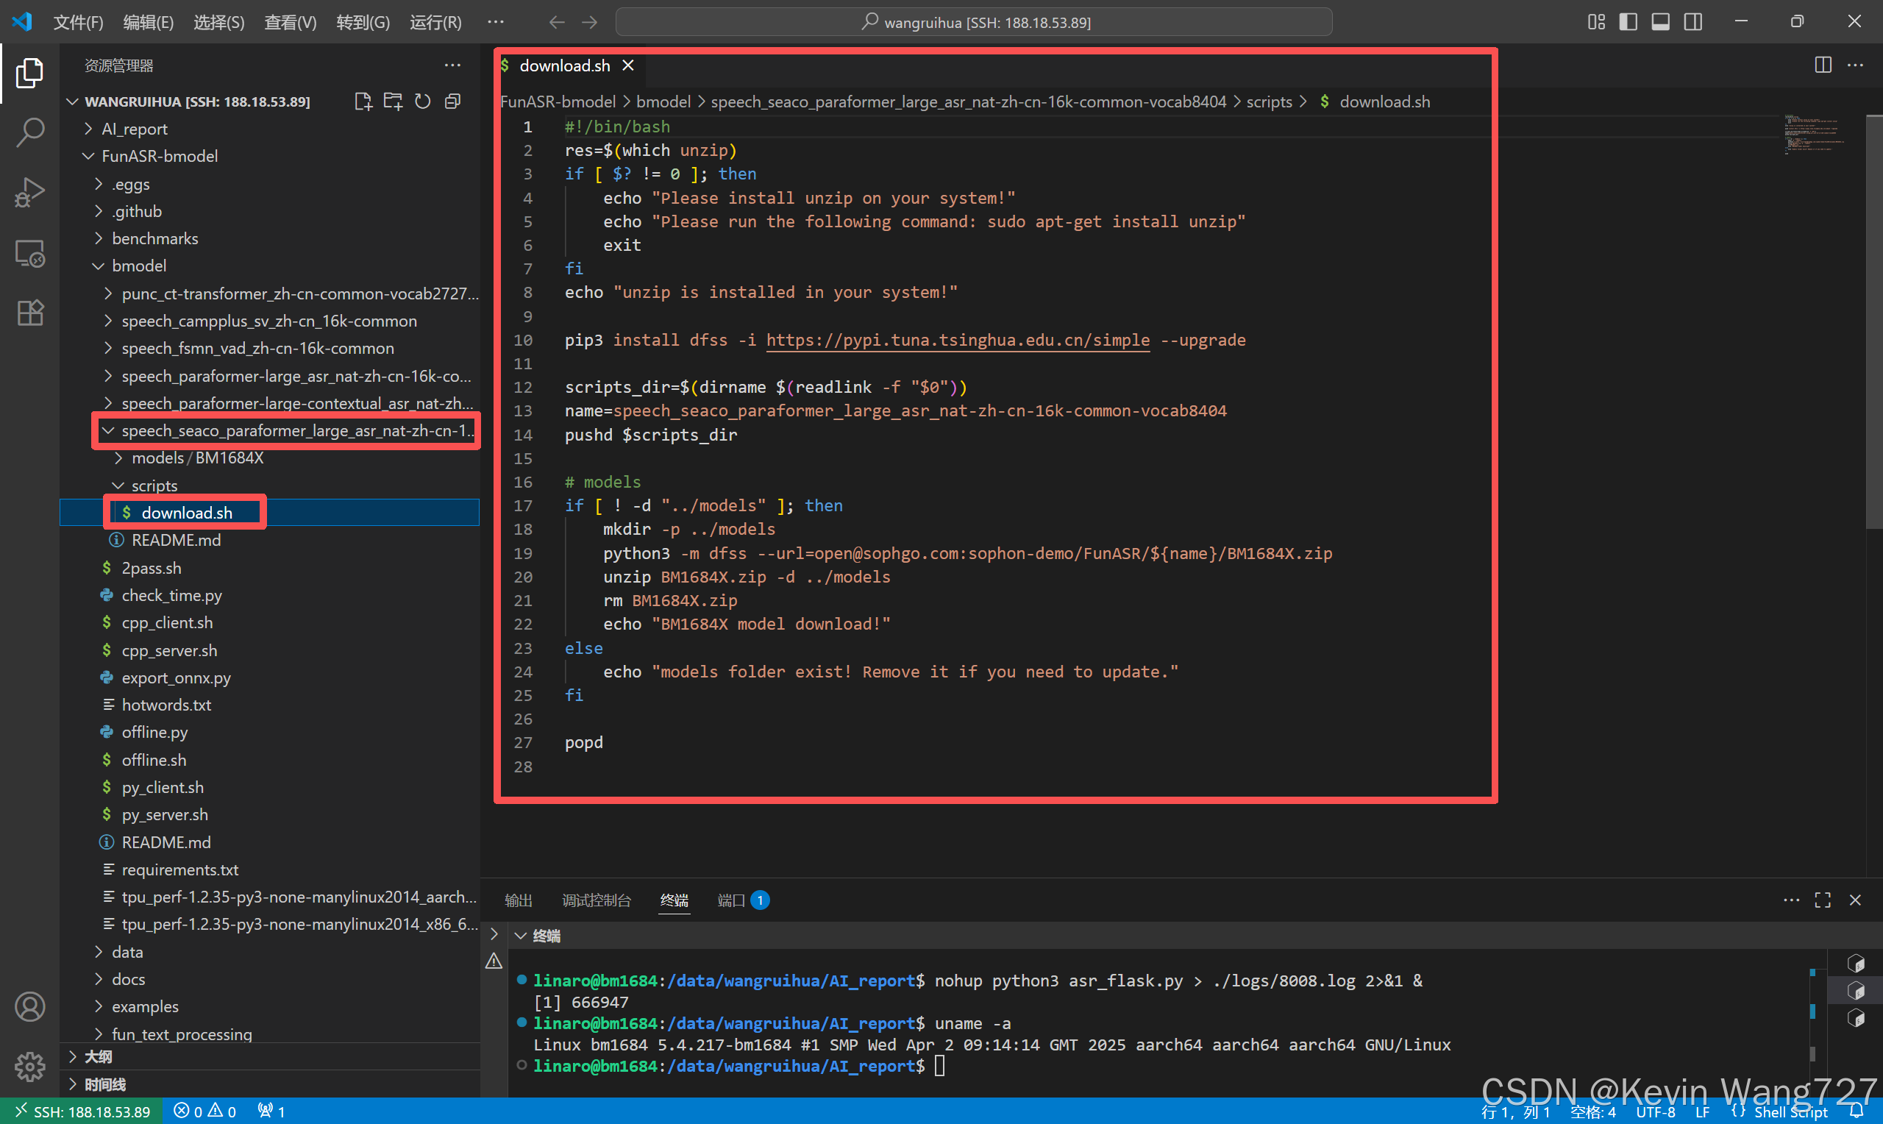Open the pypi.tuna.tsinghua.edu.cn link

click(x=958, y=340)
